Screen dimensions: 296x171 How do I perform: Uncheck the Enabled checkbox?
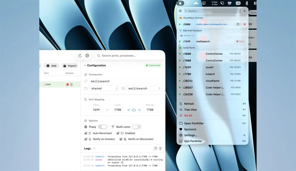[x=118, y=133]
